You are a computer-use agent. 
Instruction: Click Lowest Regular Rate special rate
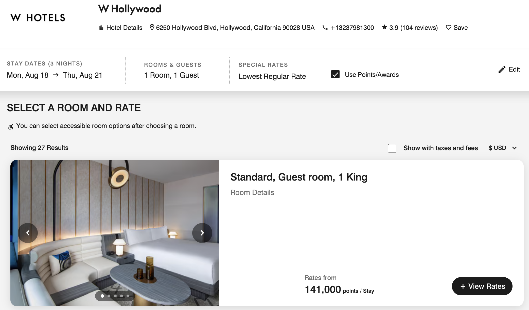point(272,76)
